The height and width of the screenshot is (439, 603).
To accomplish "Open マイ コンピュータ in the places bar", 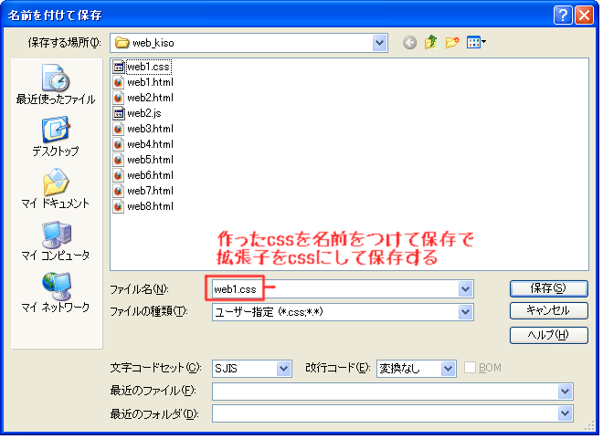I will coord(56,241).
